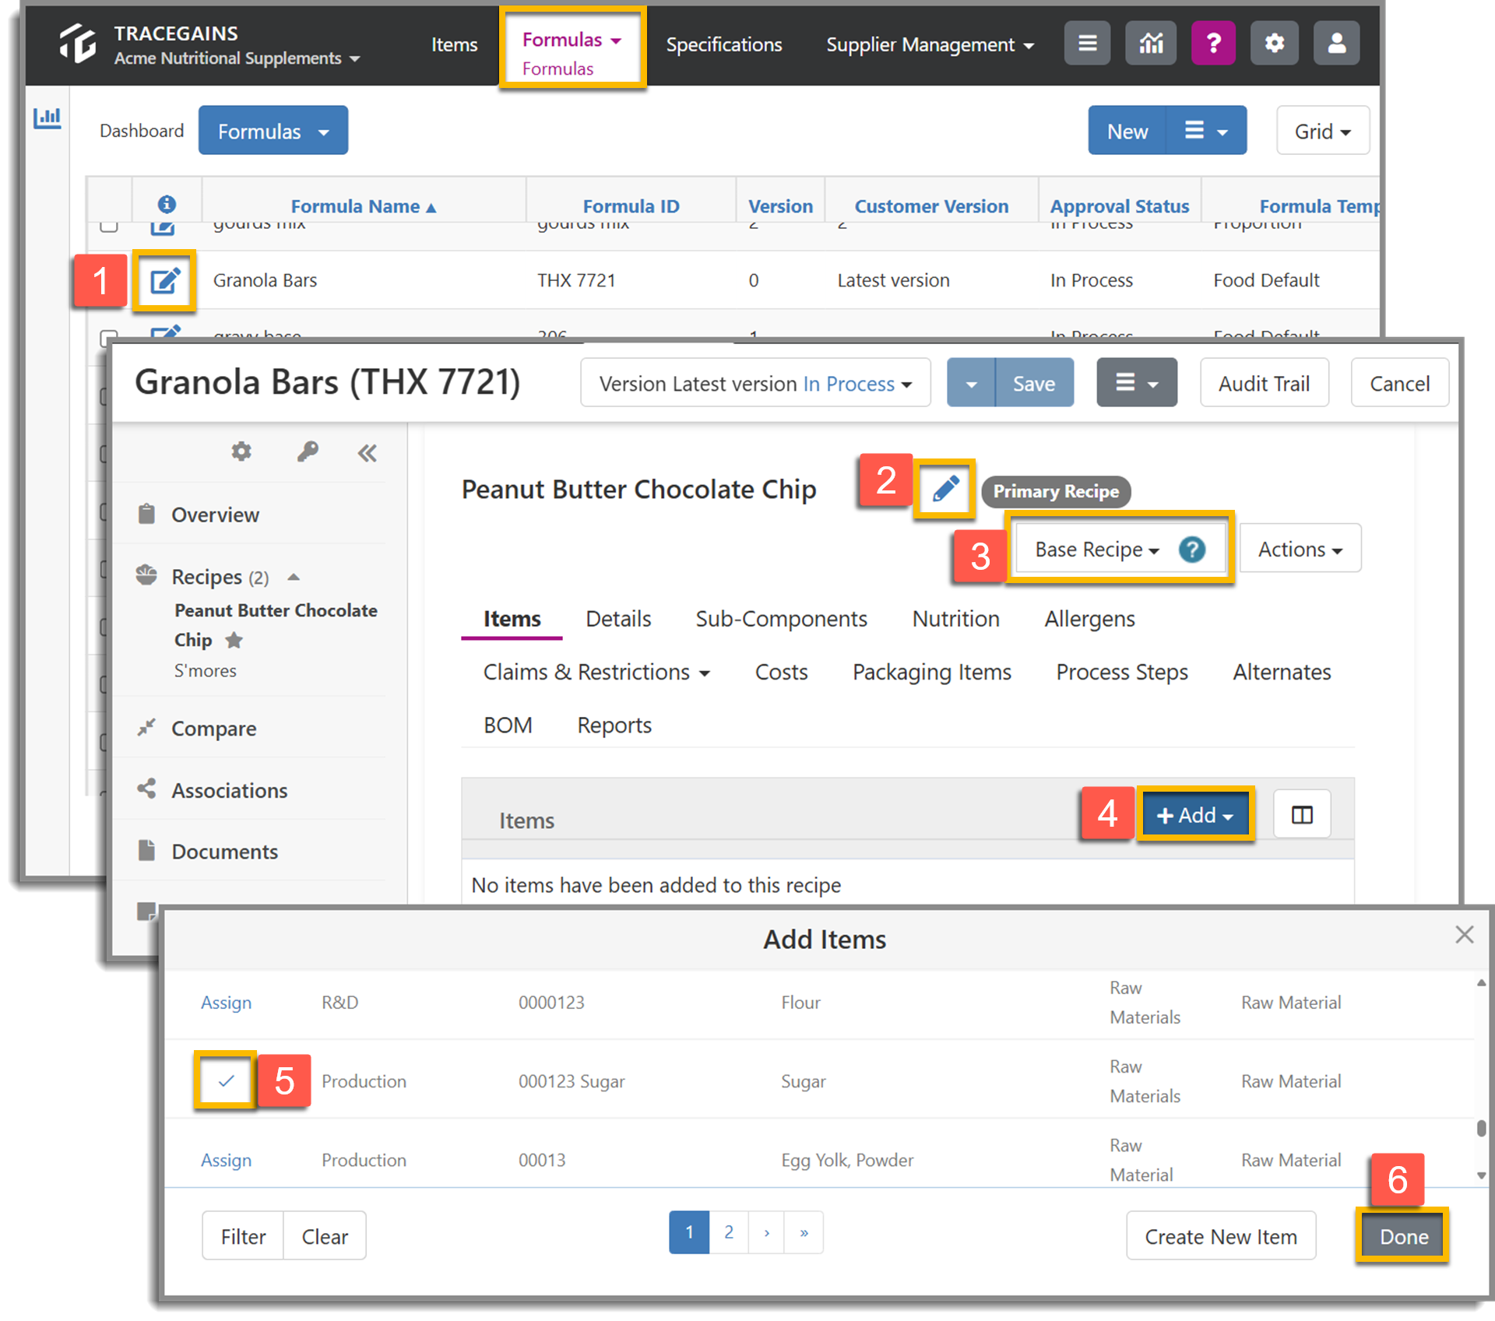Switch to the Allergens tab
Viewport: 1495px width, 1321px height.
pos(1089,619)
